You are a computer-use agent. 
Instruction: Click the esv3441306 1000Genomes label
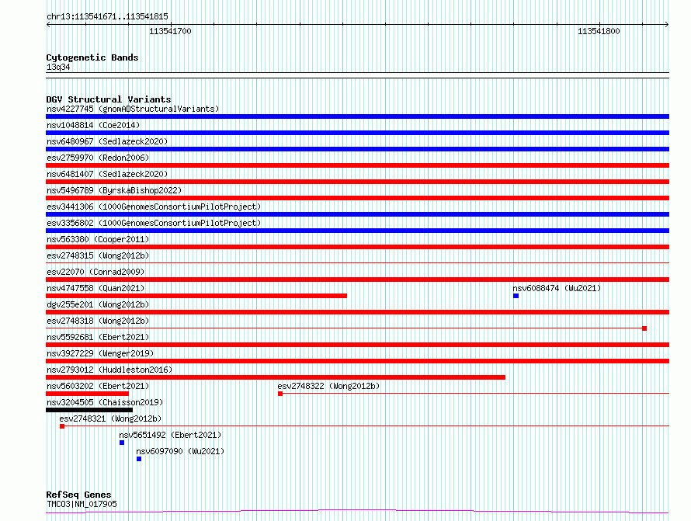154,207
